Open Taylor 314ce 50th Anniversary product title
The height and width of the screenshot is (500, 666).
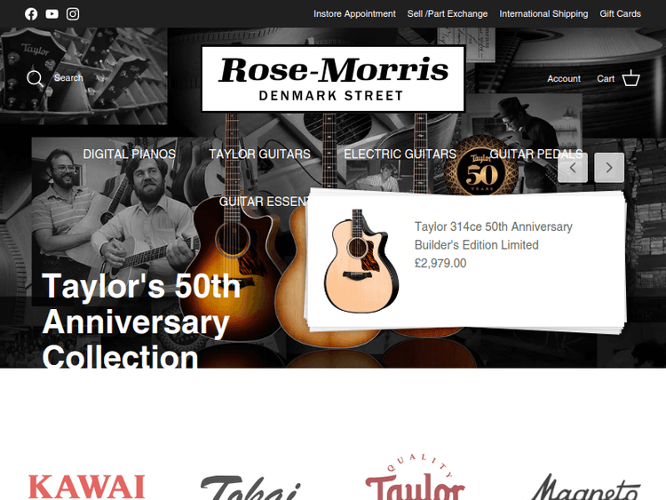pos(493,235)
